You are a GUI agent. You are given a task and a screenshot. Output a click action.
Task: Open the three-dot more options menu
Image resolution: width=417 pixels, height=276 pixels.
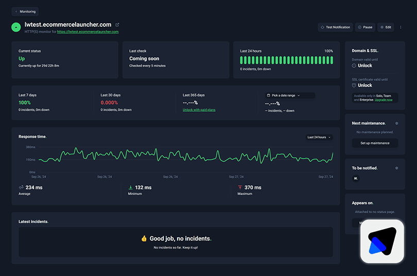tap(401, 27)
